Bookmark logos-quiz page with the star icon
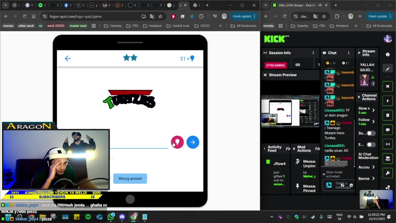This screenshot has width=396, height=223. pos(160,16)
